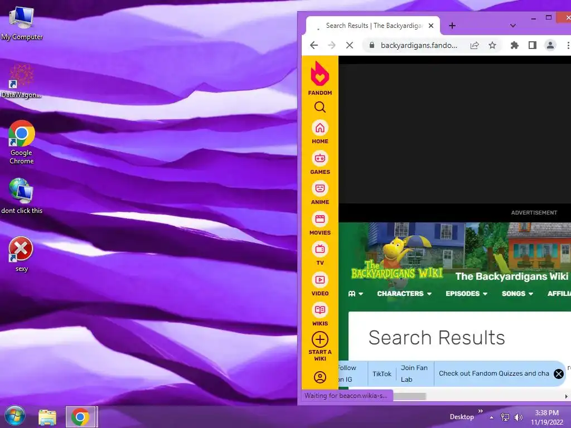Open the Fandom logo home link

320,78
